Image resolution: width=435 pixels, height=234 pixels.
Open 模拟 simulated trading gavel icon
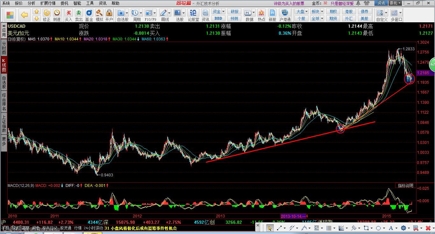click(99, 13)
